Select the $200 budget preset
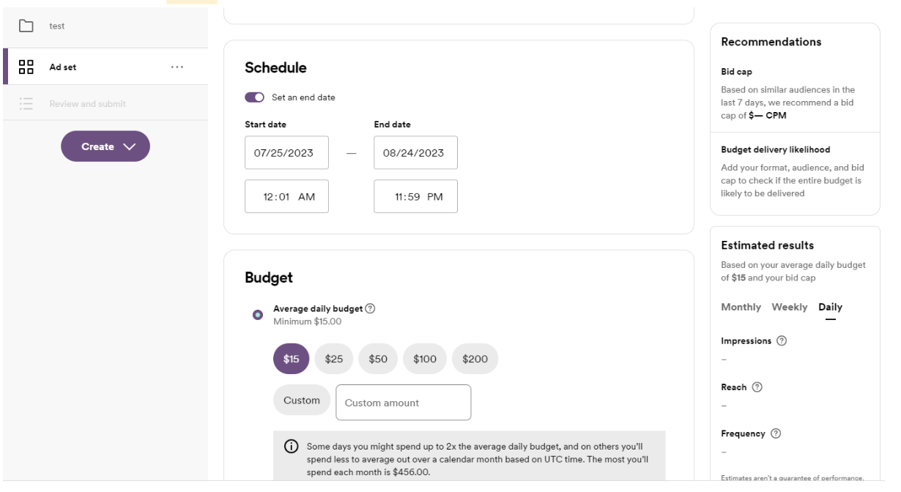901x492 pixels. (475, 359)
